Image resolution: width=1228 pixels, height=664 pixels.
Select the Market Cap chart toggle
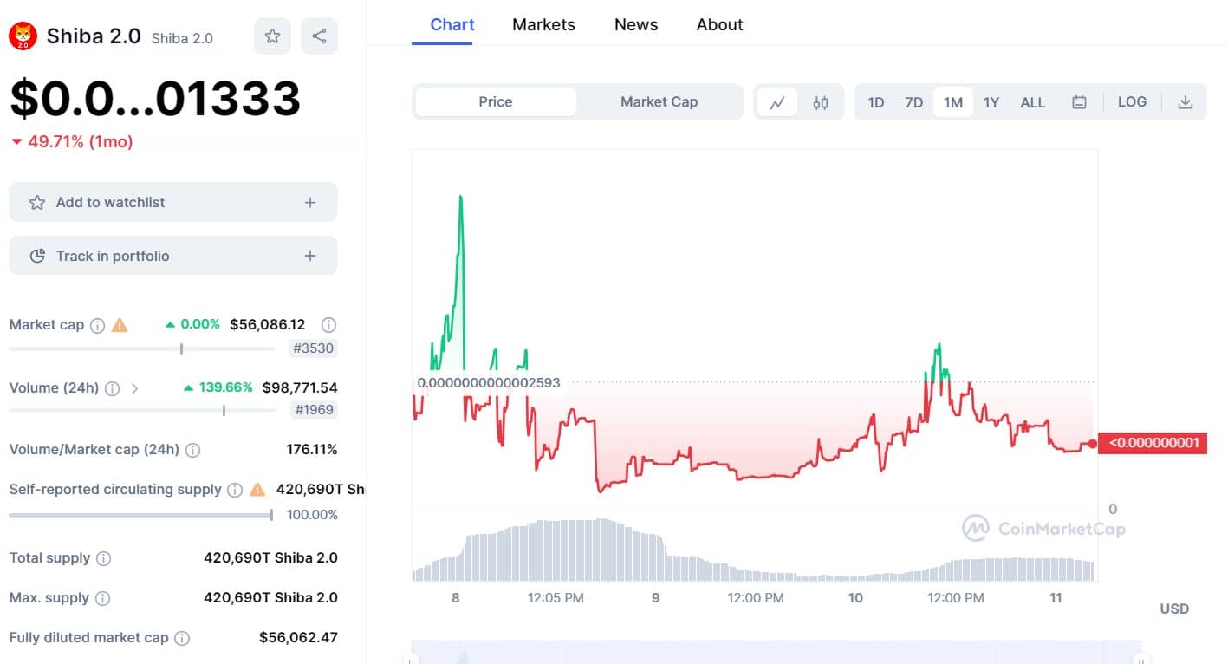coord(659,101)
